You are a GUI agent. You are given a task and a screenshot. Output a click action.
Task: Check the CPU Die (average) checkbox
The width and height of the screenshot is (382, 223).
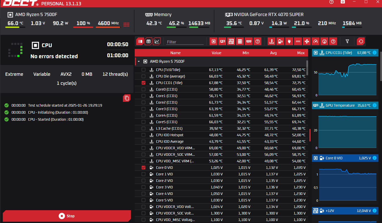click(x=144, y=76)
